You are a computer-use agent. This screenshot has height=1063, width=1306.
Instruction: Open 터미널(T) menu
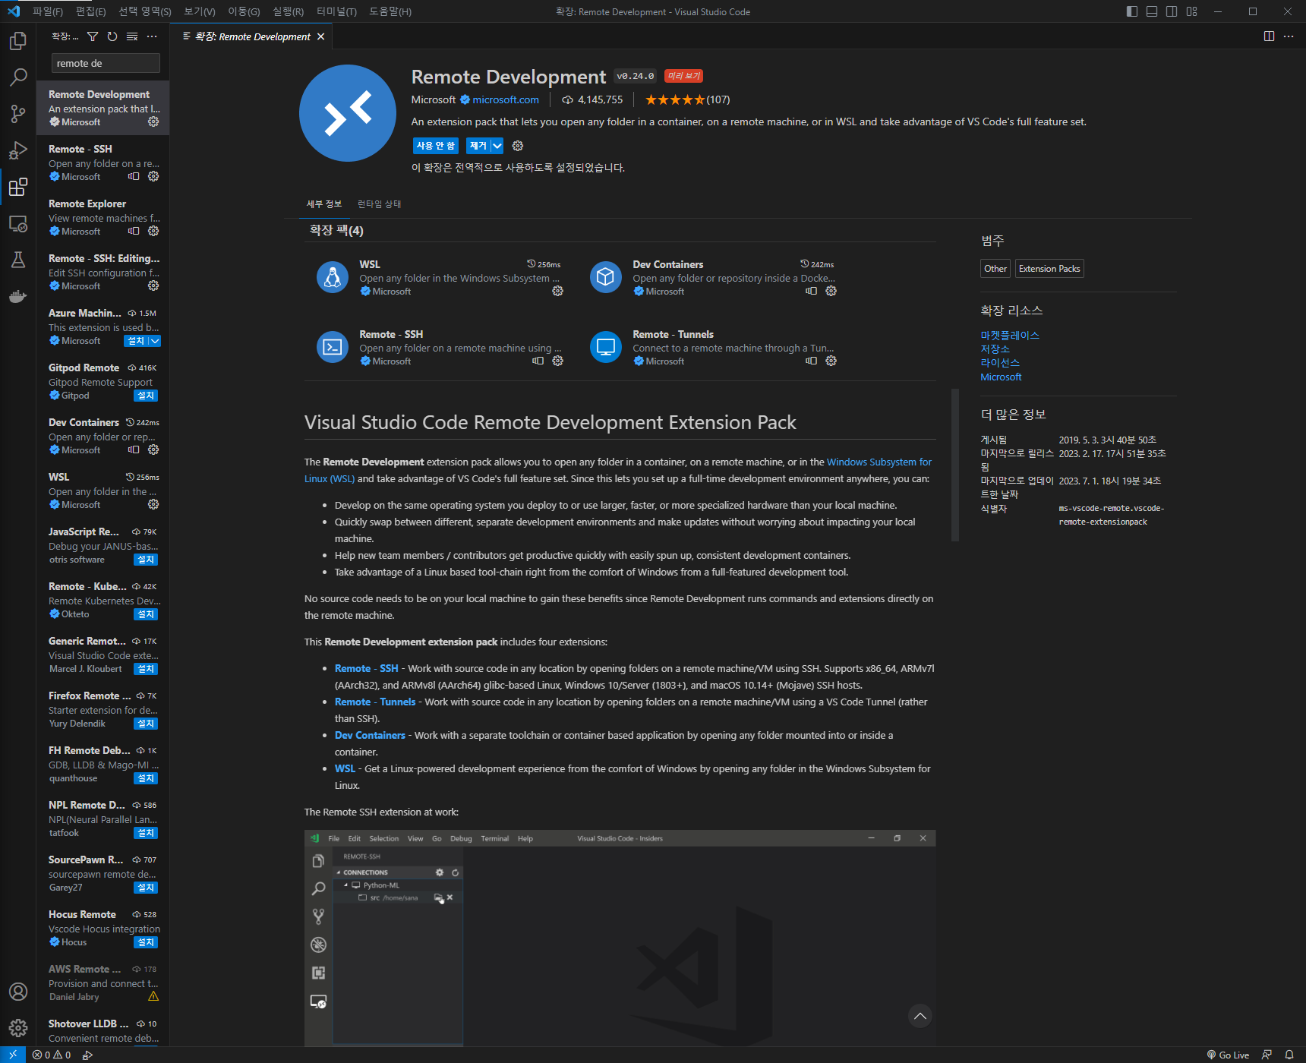point(336,11)
